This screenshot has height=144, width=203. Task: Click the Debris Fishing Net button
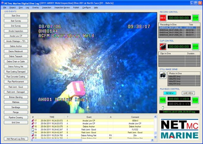[16, 67]
